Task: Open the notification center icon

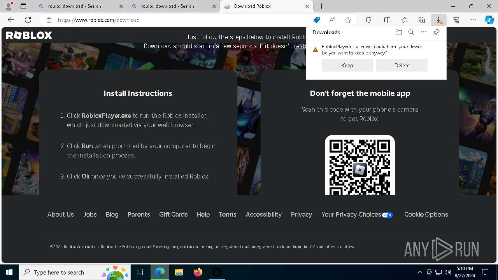Action: 485,272
